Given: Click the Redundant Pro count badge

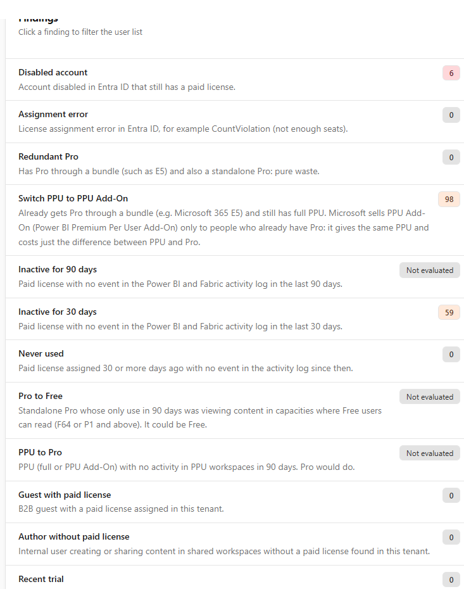Looking at the screenshot, I should click(x=451, y=158).
